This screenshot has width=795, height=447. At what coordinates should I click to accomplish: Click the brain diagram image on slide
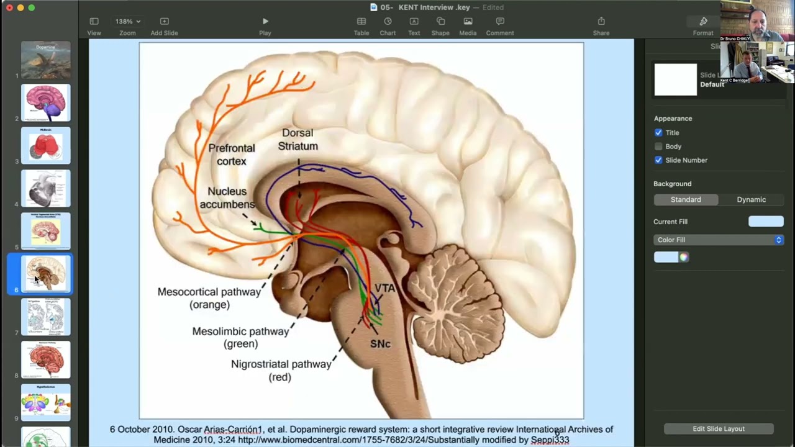point(361,230)
